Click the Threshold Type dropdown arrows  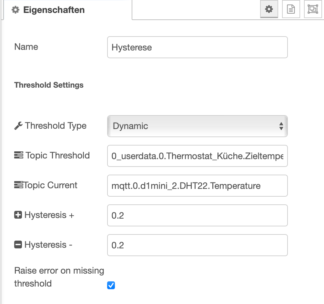point(281,126)
